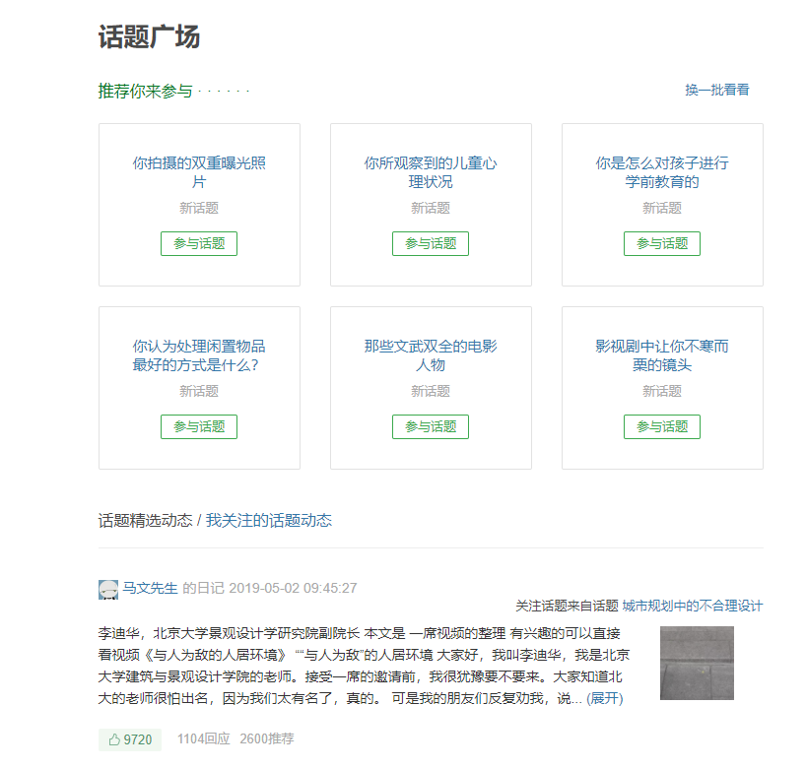Click 新话题 label under 双重曝光照片
The height and width of the screenshot is (769, 806).
[x=199, y=208]
